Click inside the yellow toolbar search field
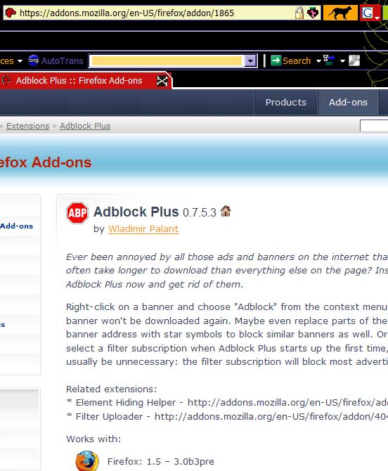The image size is (388, 471). (167, 61)
